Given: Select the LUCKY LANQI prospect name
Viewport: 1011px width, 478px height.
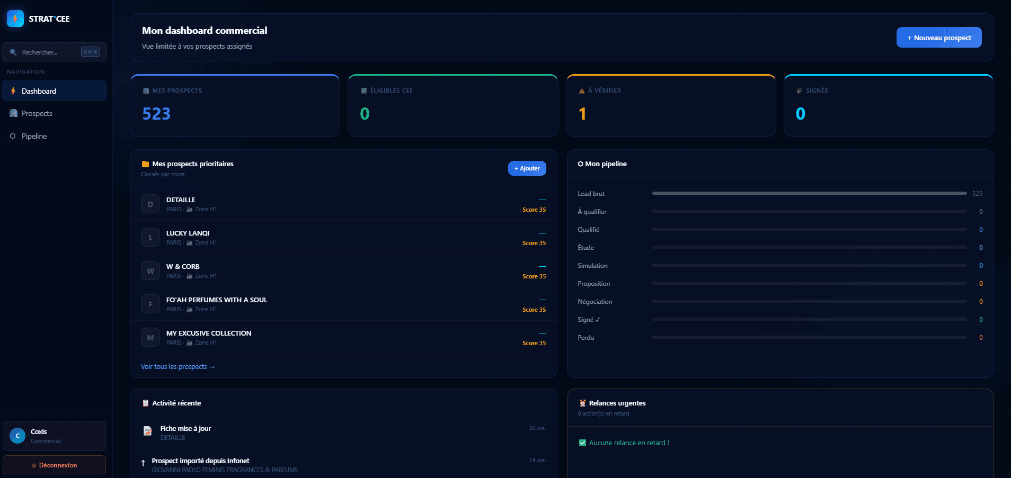Looking at the screenshot, I should point(188,233).
